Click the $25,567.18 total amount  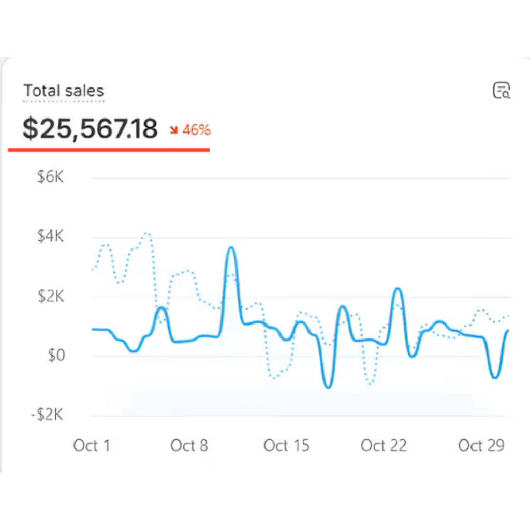[x=90, y=129]
